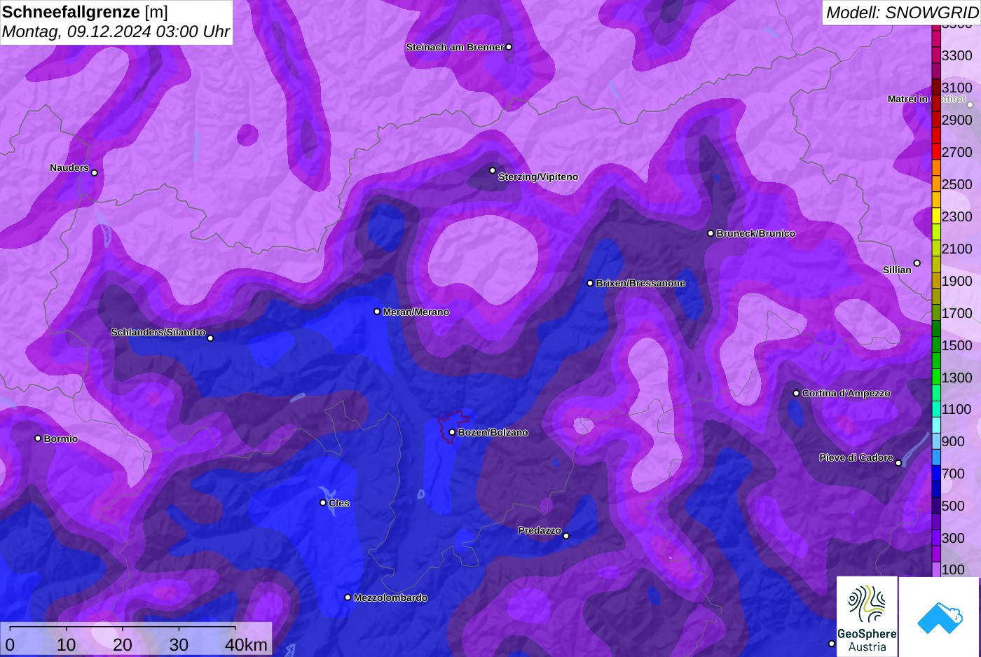The width and height of the screenshot is (981, 657).
Task: Click the blue cloud arrow logo
Action: tap(940, 616)
